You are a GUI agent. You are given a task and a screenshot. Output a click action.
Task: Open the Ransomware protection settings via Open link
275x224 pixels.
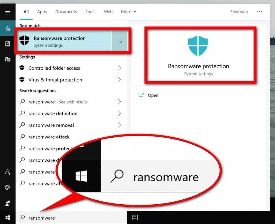(153, 95)
